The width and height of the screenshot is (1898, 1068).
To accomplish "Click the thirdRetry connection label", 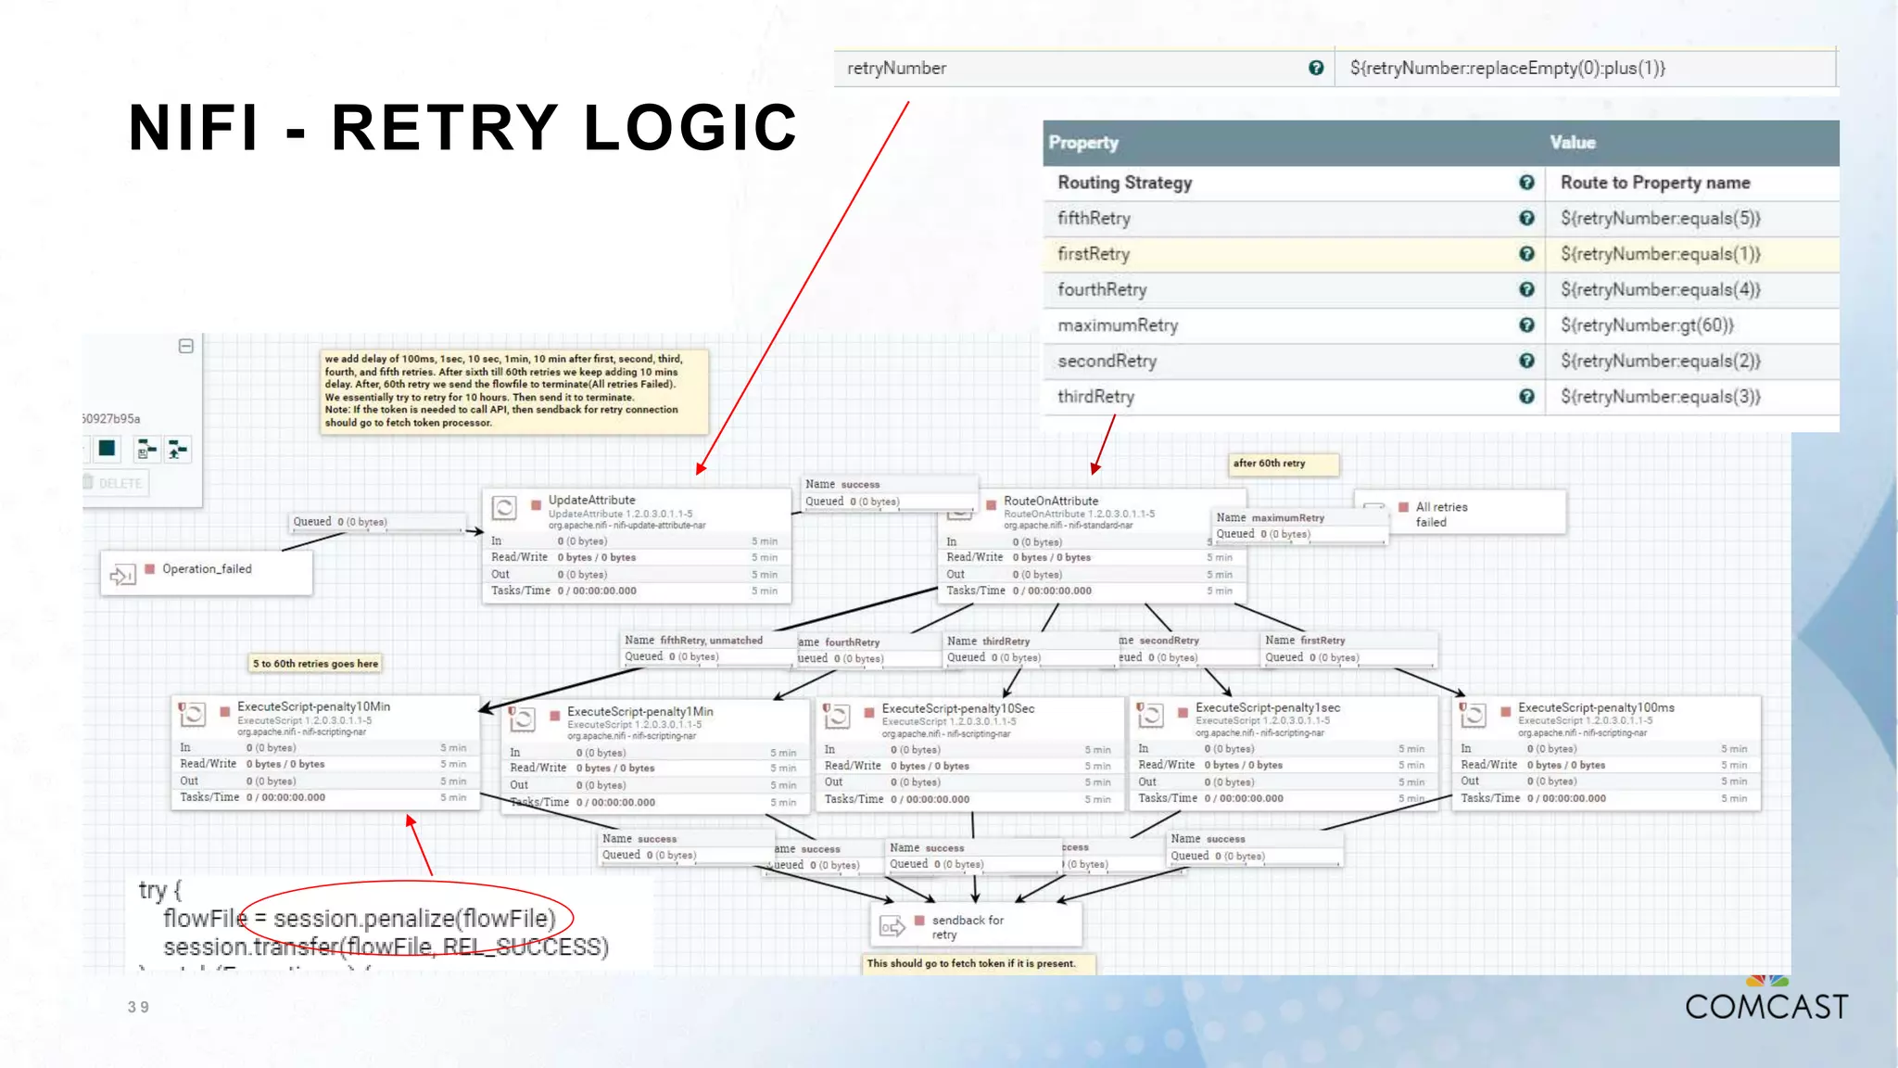I will 1031,649.
